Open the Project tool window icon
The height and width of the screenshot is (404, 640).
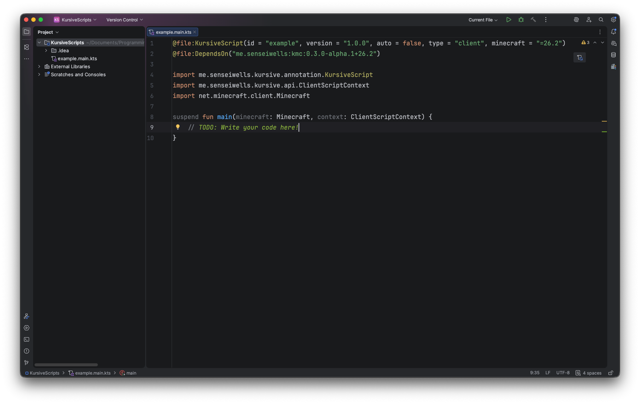(x=27, y=32)
